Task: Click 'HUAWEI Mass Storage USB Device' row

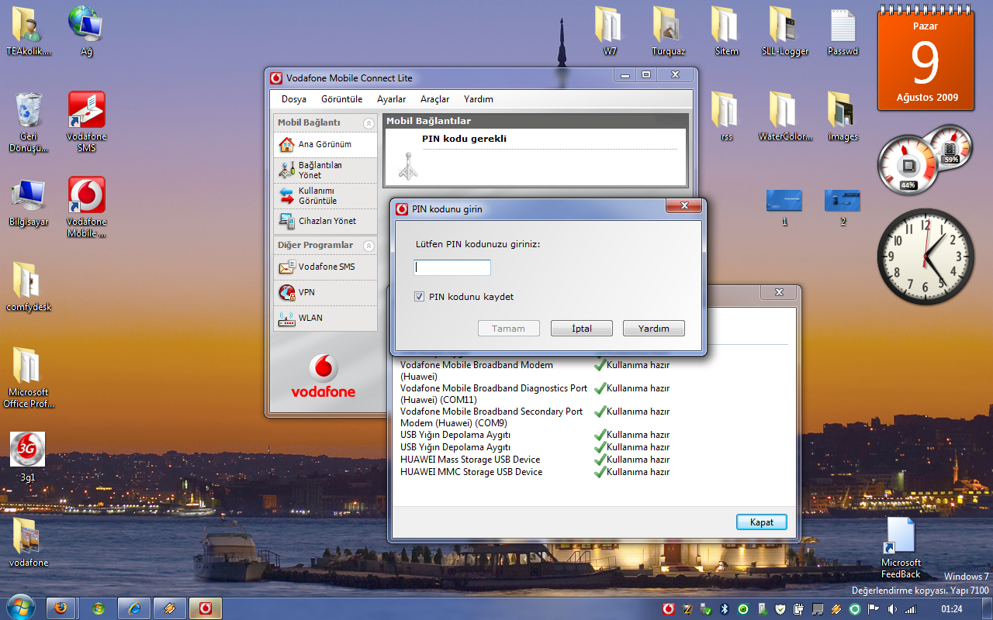Action: 535,460
